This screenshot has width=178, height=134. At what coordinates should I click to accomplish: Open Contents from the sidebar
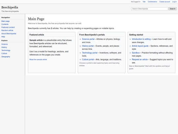click(x=5, y=24)
